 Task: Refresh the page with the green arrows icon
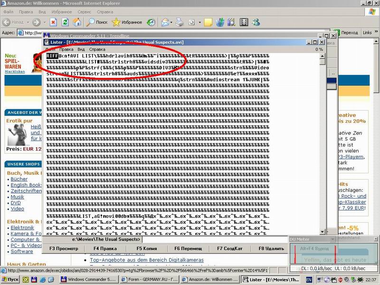coord(65,22)
